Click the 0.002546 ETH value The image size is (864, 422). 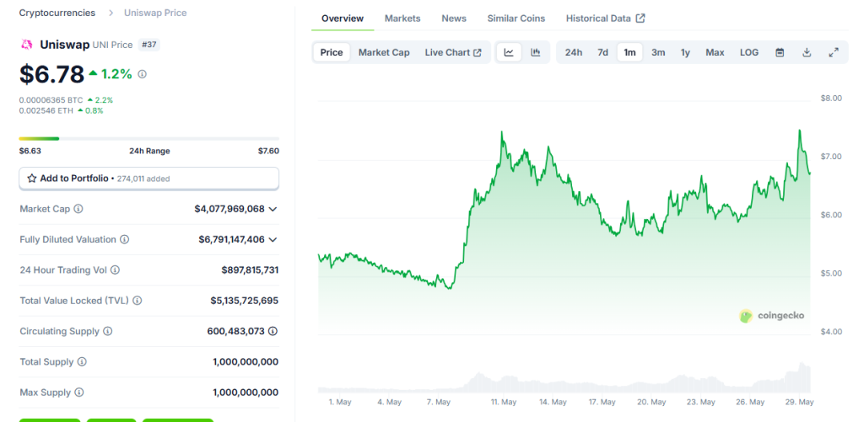click(46, 110)
